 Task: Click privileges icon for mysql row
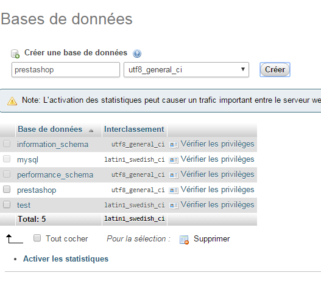(174, 160)
